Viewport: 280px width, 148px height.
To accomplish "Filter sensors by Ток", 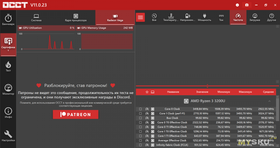I will tap(221, 17).
